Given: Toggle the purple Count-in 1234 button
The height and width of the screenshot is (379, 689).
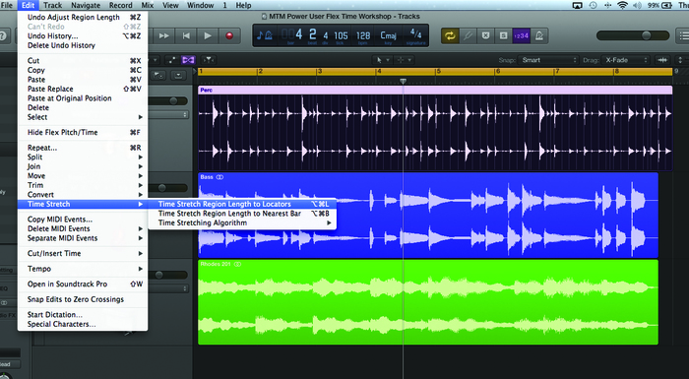Looking at the screenshot, I should tap(521, 35).
